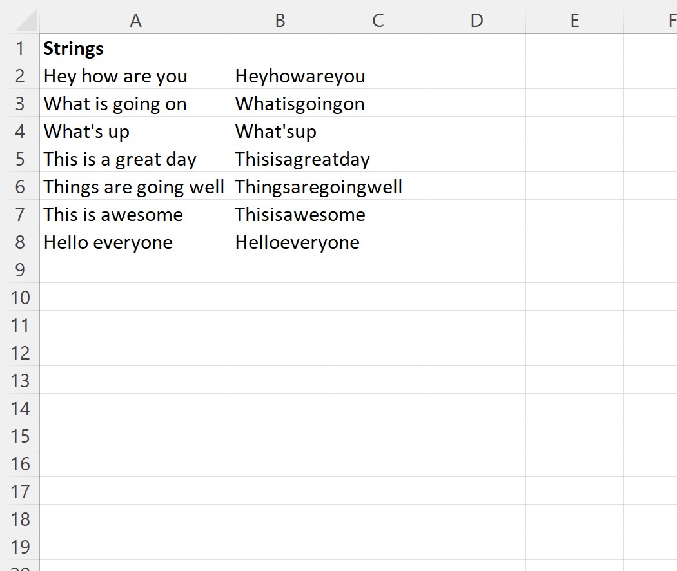The width and height of the screenshot is (677, 571).
Task: Select cell 'What'sup'
Action: (280, 130)
